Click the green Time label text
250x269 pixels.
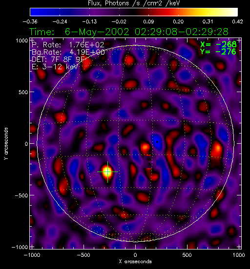[42, 32]
